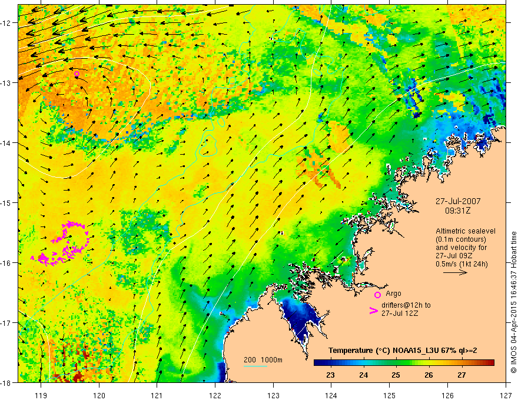Click the Argo legend circle marker
The height and width of the screenshot is (400, 518).
(377, 295)
